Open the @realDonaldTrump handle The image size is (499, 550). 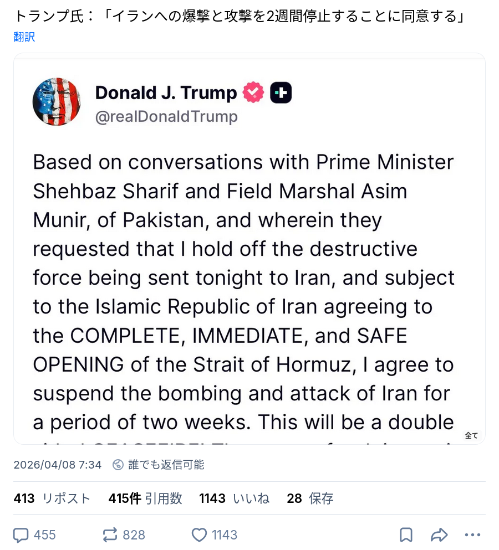click(166, 116)
